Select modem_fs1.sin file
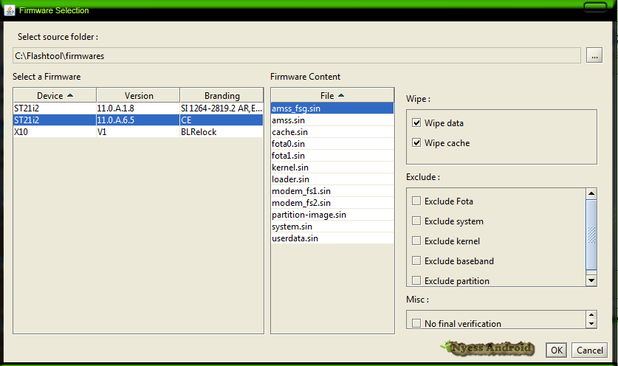Image resolution: width=618 pixels, height=366 pixels. point(332,191)
